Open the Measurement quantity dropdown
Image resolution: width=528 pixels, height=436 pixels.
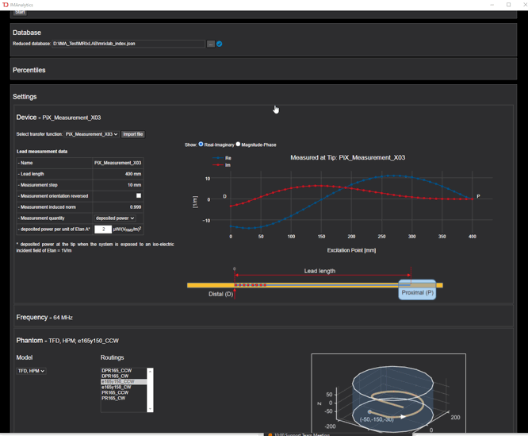point(115,218)
